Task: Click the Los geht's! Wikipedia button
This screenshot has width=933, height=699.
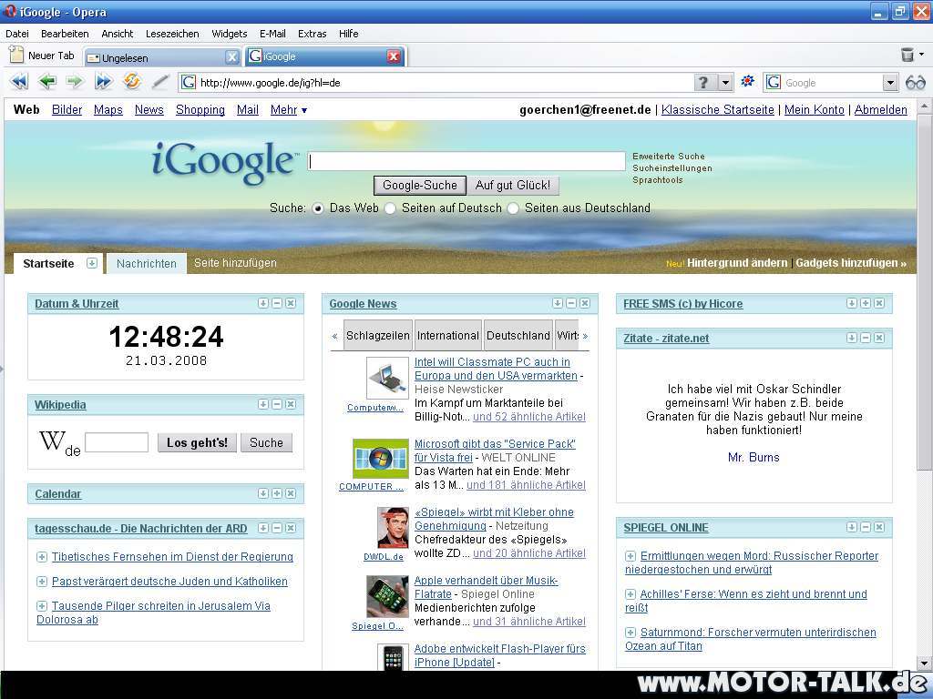Action: point(197,443)
